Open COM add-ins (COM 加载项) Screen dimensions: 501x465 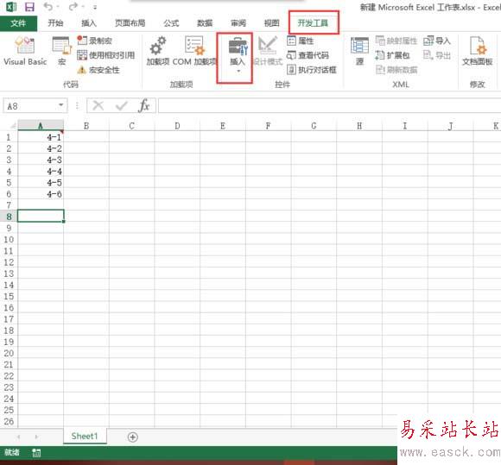[x=194, y=51]
